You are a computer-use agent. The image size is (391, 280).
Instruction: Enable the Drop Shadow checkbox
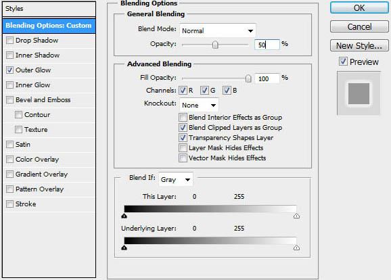(x=9, y=41)
